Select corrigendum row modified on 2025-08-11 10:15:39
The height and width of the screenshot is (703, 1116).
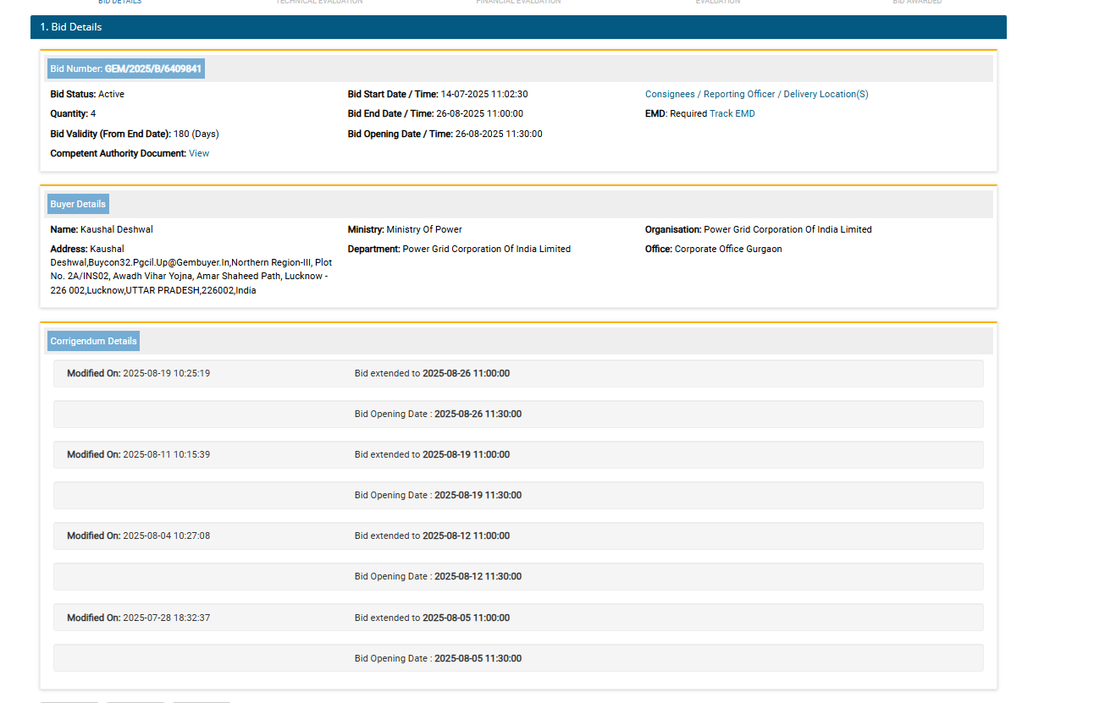518,455
